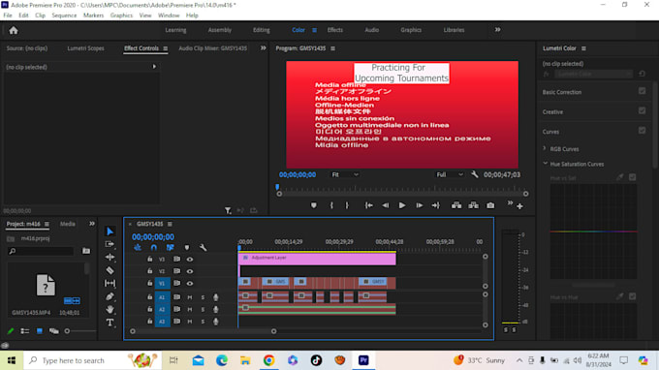Show more workspaces overflow chevron
659x370 pixels.
coord(497,30)
